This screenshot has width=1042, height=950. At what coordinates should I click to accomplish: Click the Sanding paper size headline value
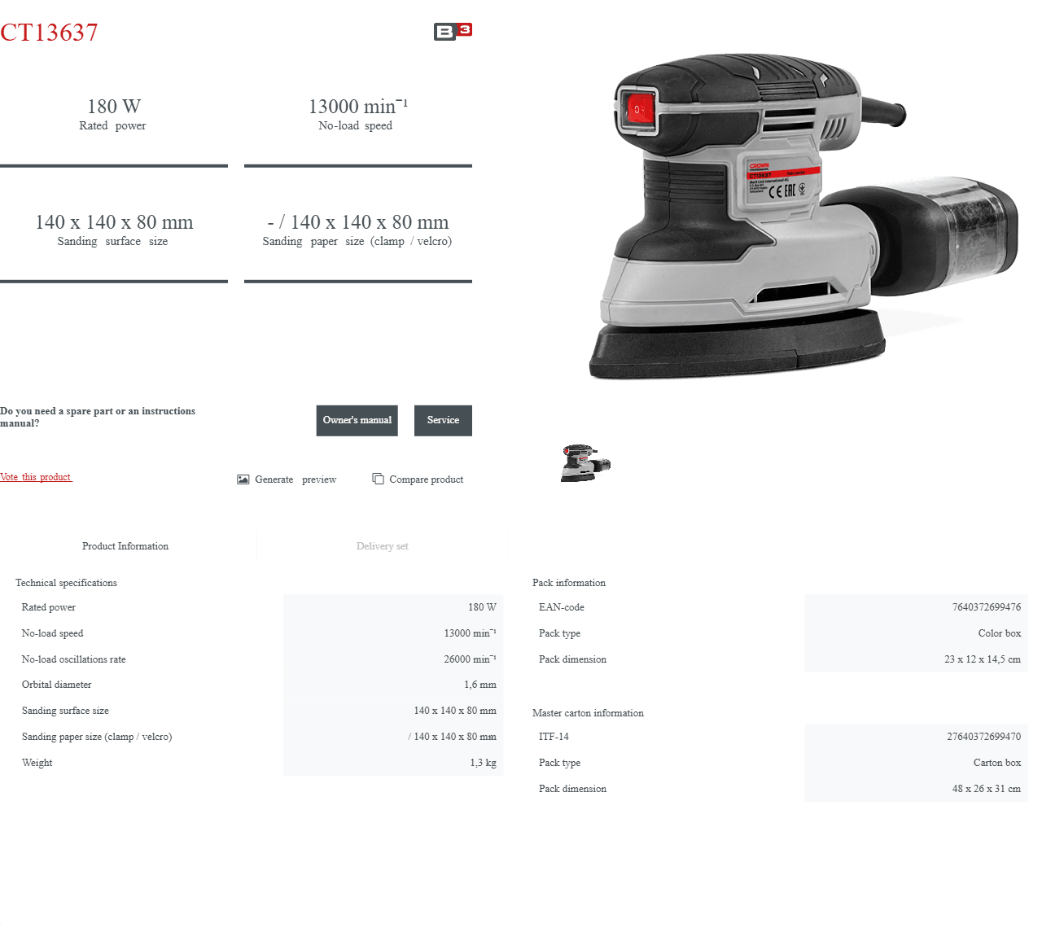357,222
